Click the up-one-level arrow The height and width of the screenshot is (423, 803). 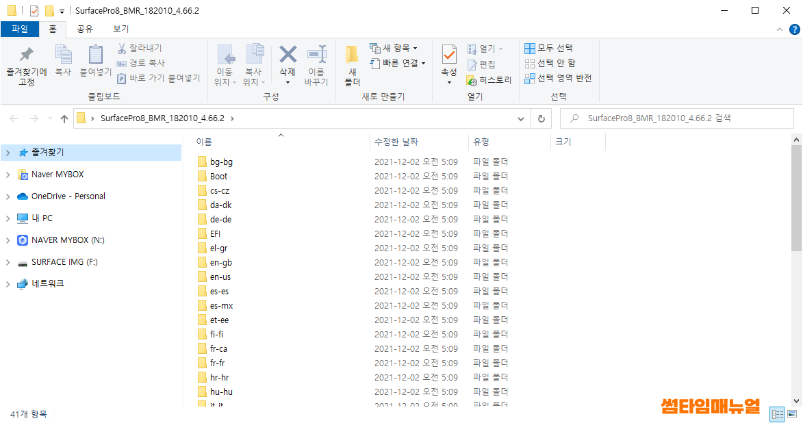point(64,119)
